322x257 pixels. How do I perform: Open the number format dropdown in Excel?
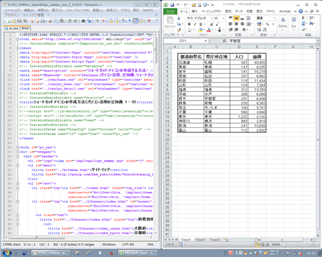tap(274, 18)
